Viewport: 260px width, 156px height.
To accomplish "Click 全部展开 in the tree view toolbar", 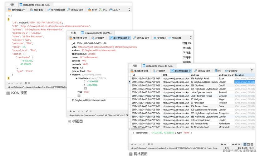I will pyautogui.click(x=160, y=38).
